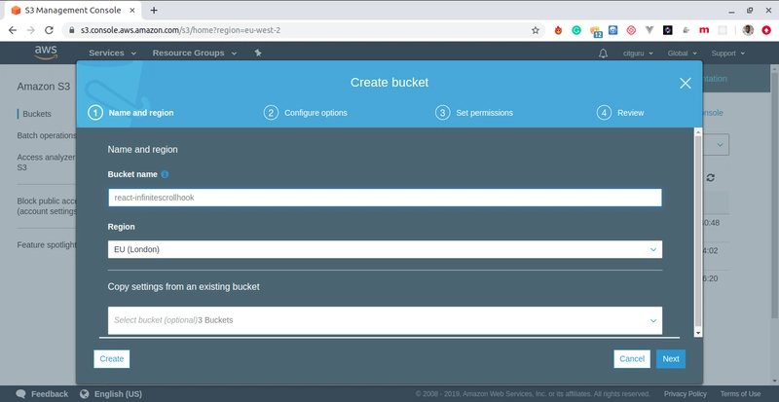
Task: Go back in browser history
Action: click(x=13, y=30)
